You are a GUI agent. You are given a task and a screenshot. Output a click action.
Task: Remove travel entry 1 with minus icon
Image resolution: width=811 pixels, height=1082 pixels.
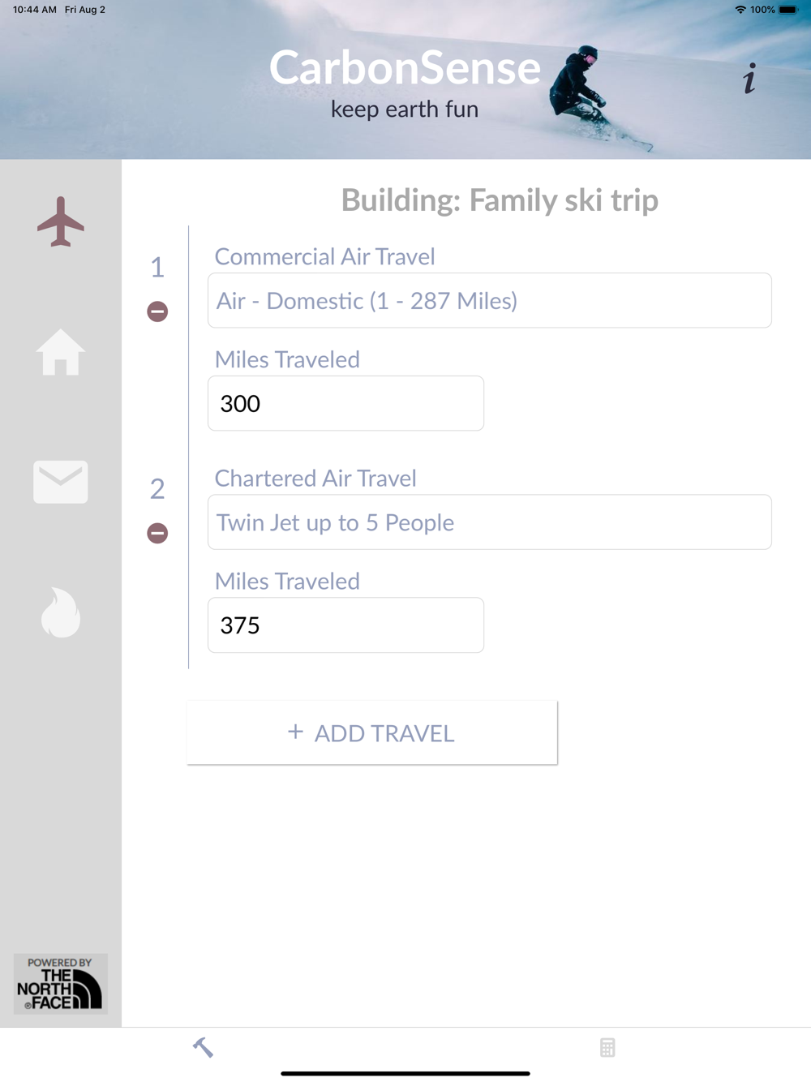click(157, 311)
